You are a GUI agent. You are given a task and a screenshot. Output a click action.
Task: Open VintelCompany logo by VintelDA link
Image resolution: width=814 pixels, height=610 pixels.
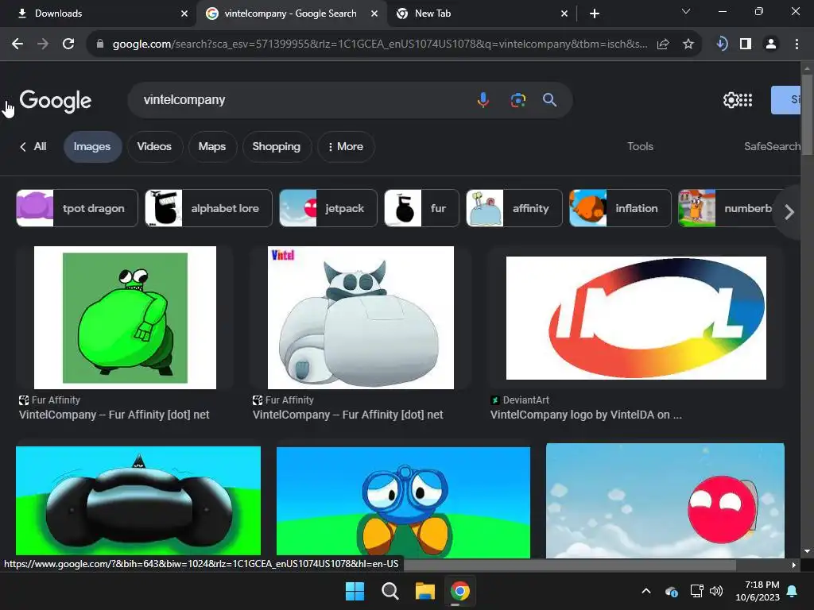(586, 415)
